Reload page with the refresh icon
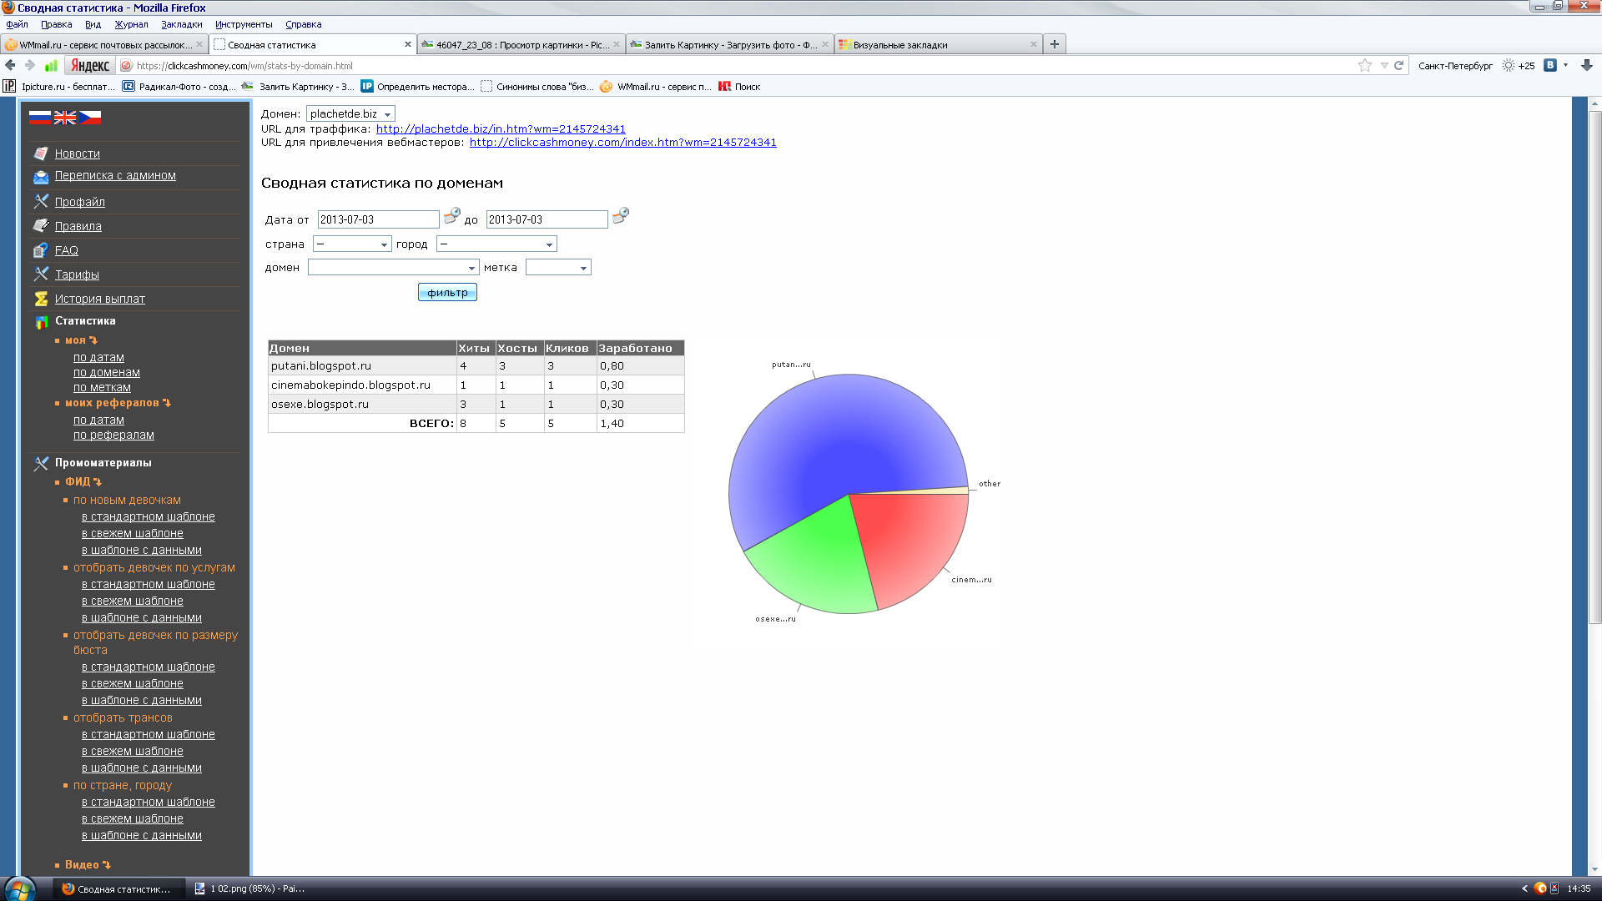 coord(1399,65)
